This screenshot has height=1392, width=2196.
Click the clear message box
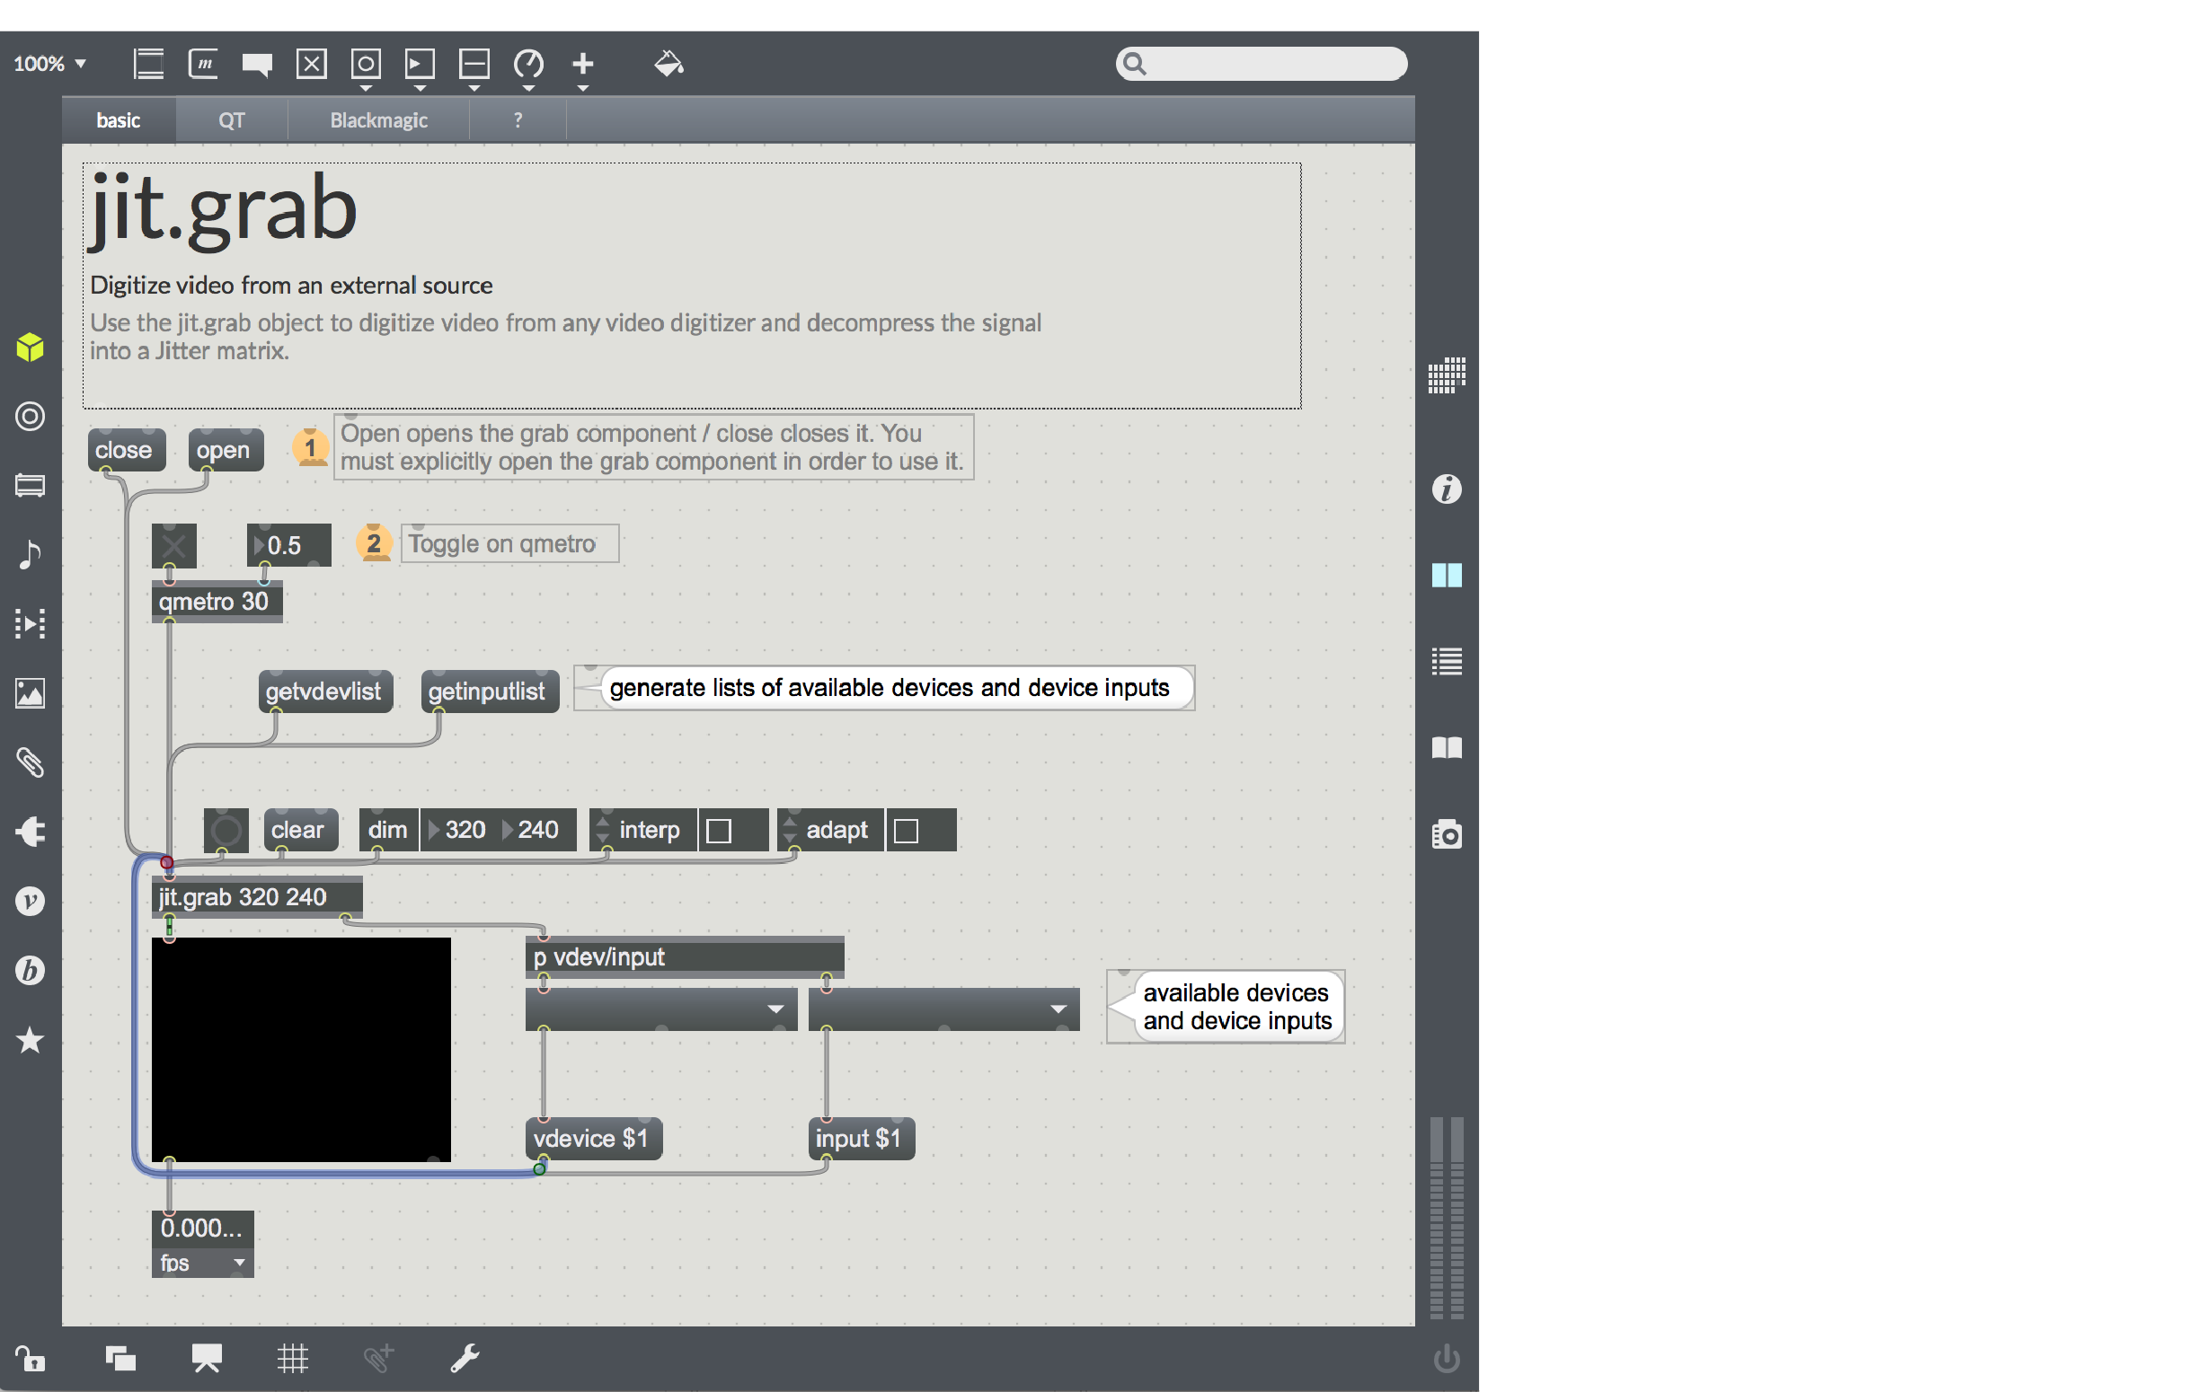(301, 831)
